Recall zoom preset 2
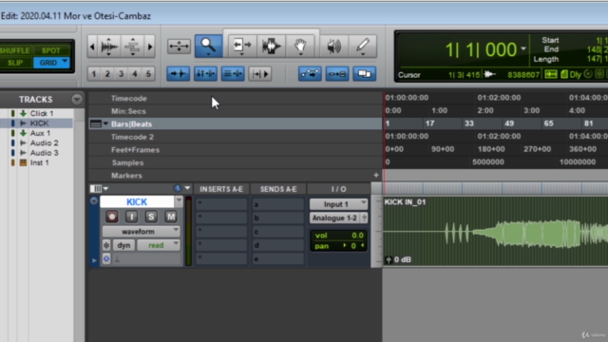The image size is (608, 342). tap(107, 74)
